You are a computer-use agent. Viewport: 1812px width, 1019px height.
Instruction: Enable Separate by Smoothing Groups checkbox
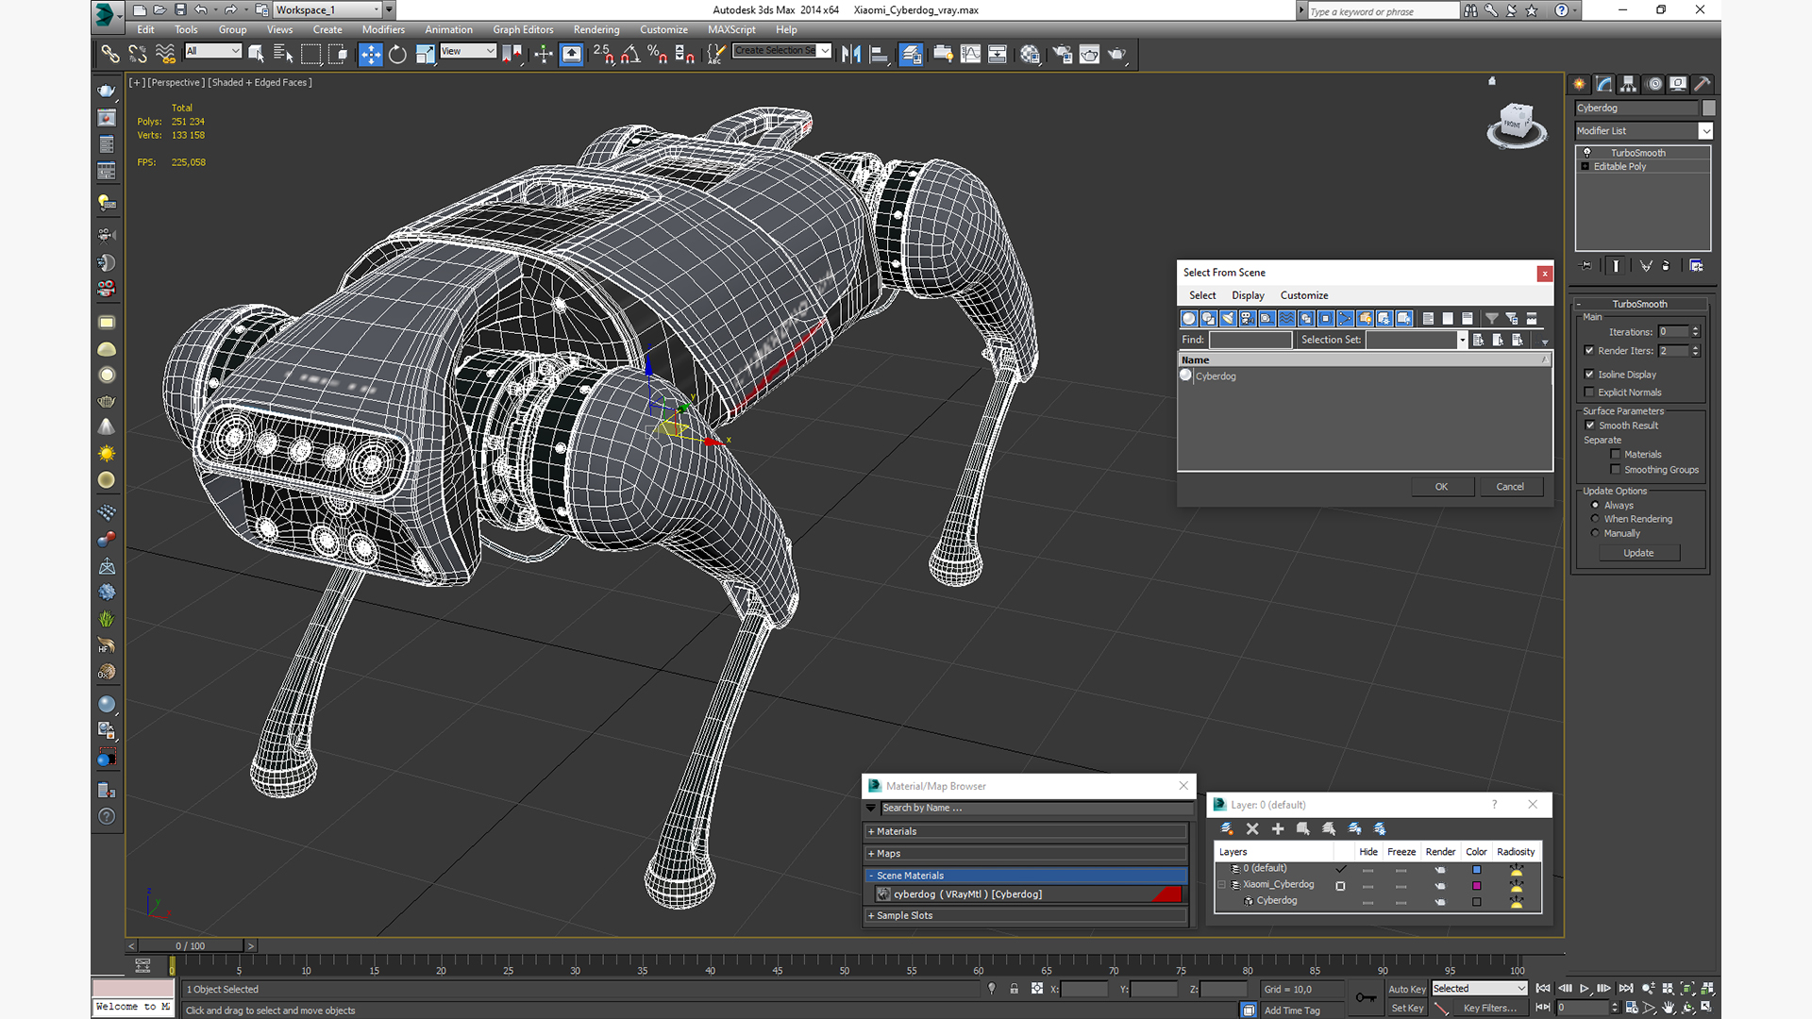[1616, 469]
